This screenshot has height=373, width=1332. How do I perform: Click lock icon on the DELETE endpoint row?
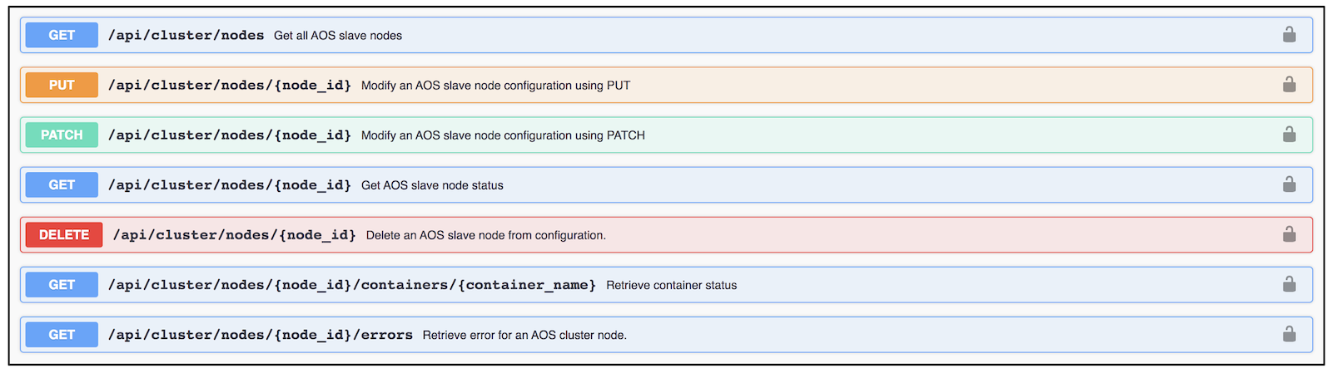click(1289, 234)
